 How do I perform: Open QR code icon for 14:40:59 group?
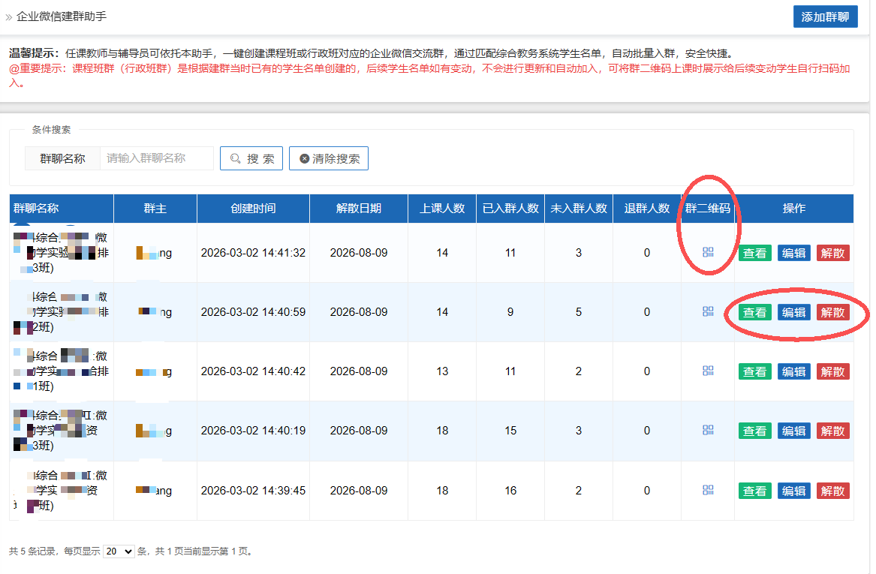708,311
